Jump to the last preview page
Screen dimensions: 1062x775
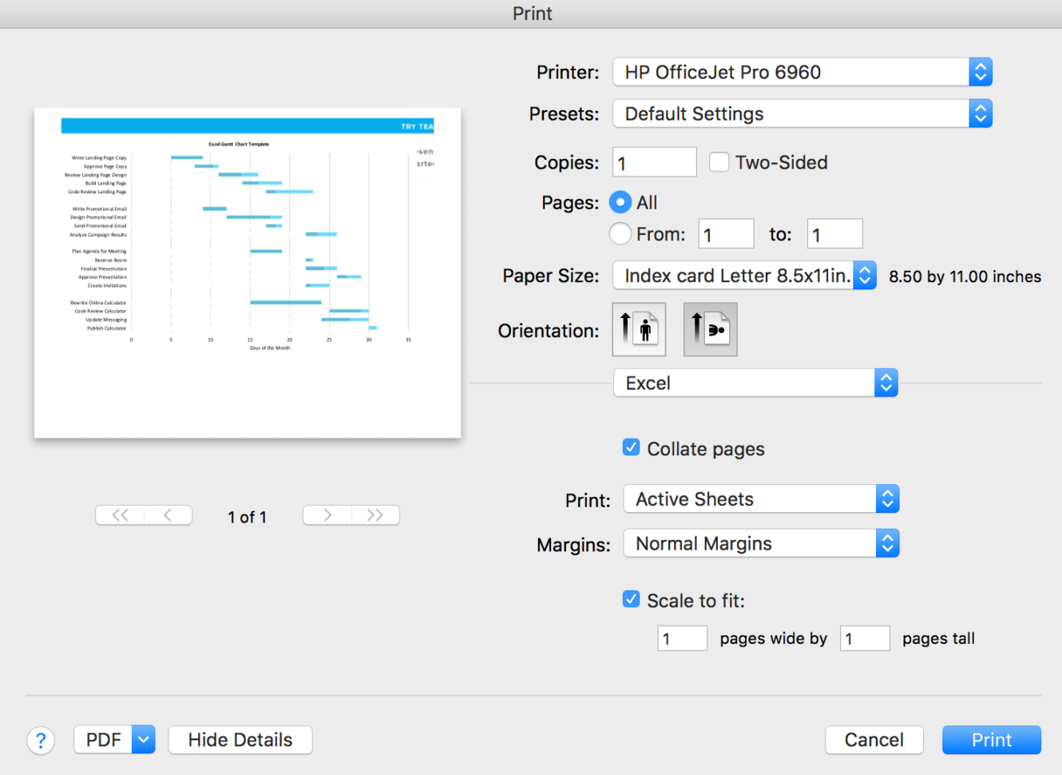[x=375, y=515]
